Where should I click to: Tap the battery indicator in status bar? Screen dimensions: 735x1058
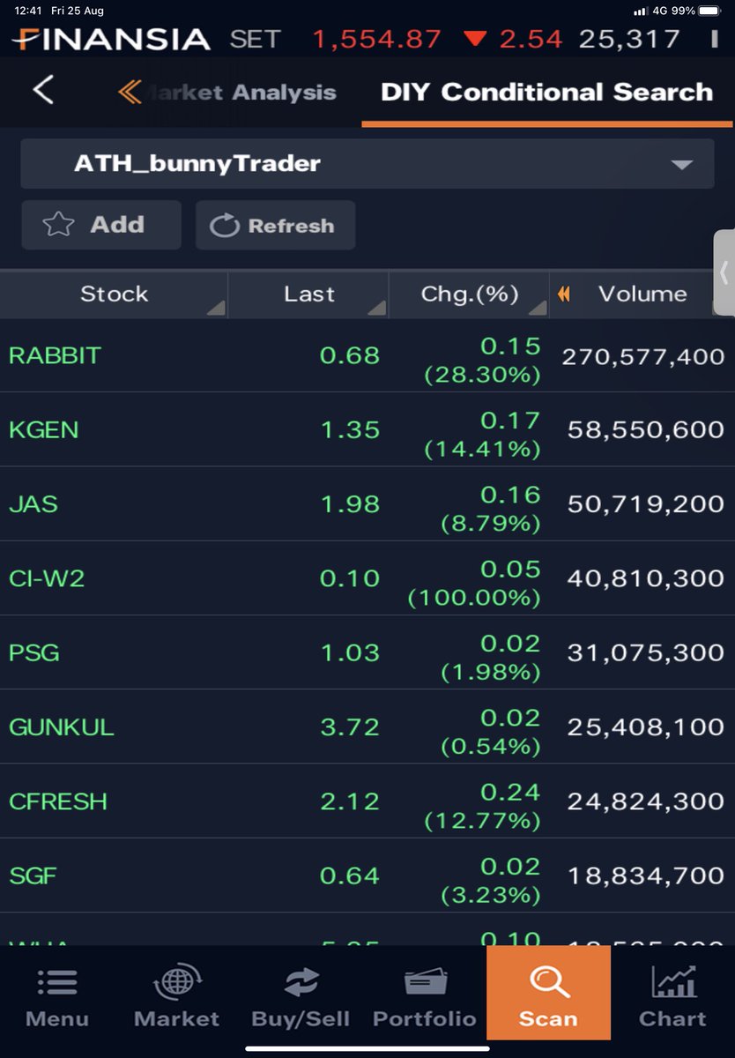(709, 11)
